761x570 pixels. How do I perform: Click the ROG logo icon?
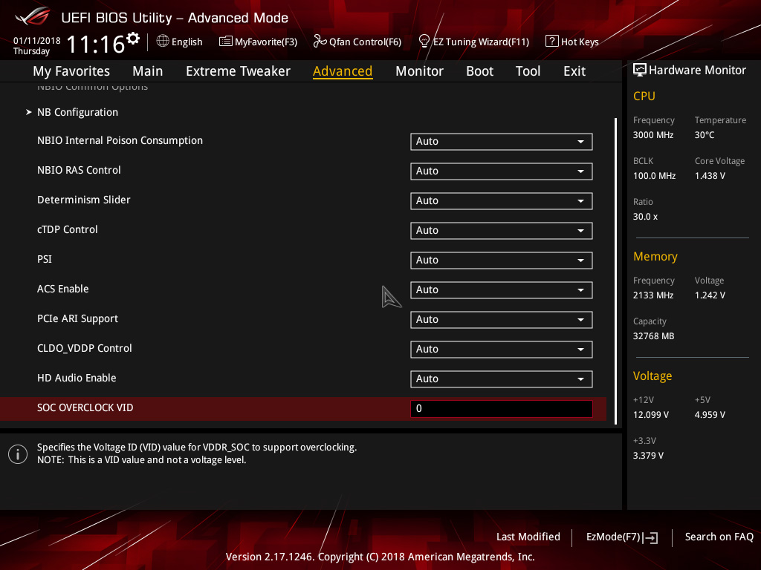33,17
